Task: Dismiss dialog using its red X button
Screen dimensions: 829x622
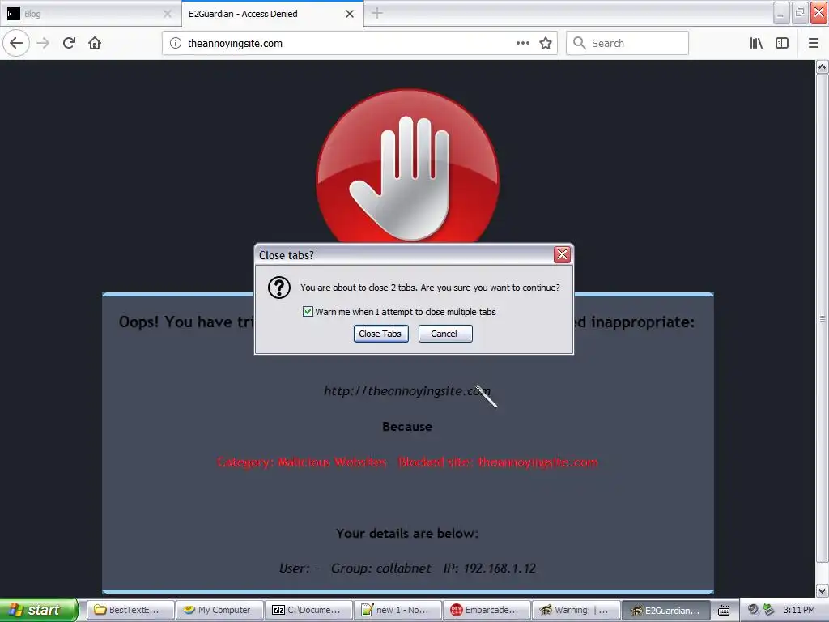Action: click(x=562, y=255)
